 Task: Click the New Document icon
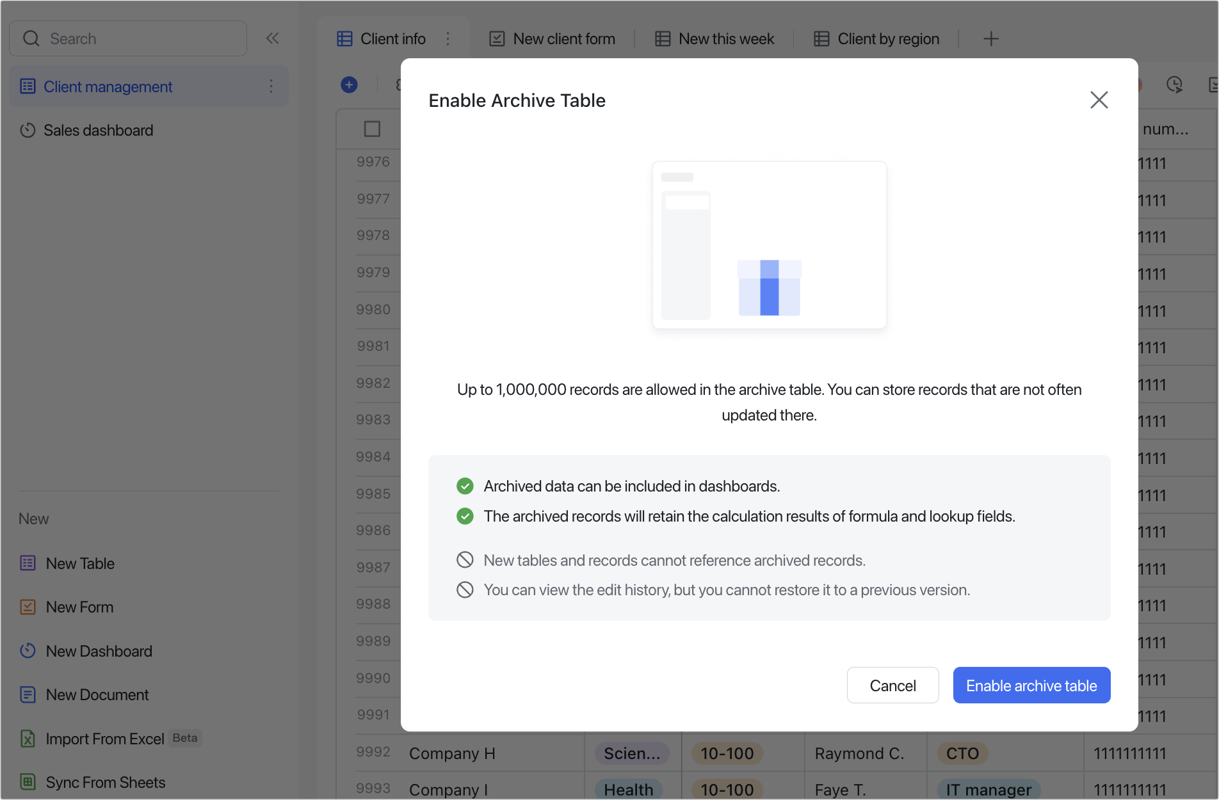(x=28, y=694)
